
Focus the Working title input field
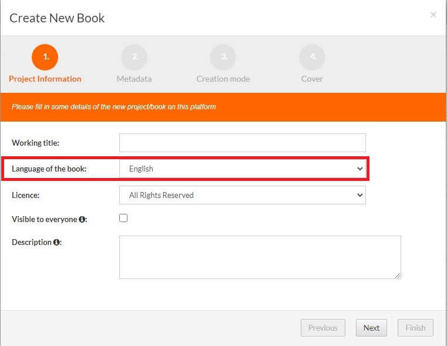coord(242,143)
